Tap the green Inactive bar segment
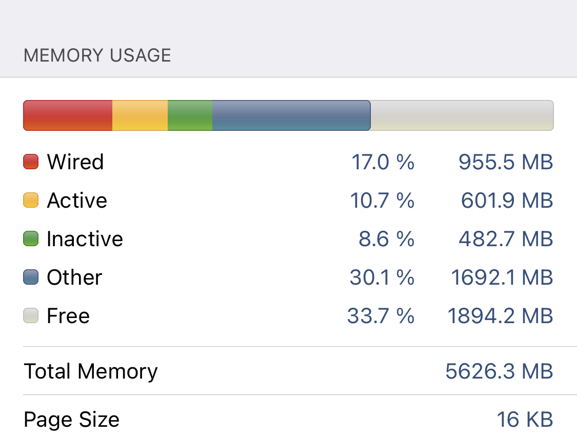This screenshot has width=577, height=436. click(190, 115)
